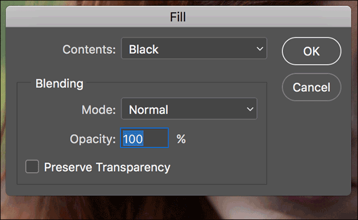Click the chevron arrow on Contents dropdown
Image resolution: width=358 pixels, height=220 pixels.
tap(260, 49)
